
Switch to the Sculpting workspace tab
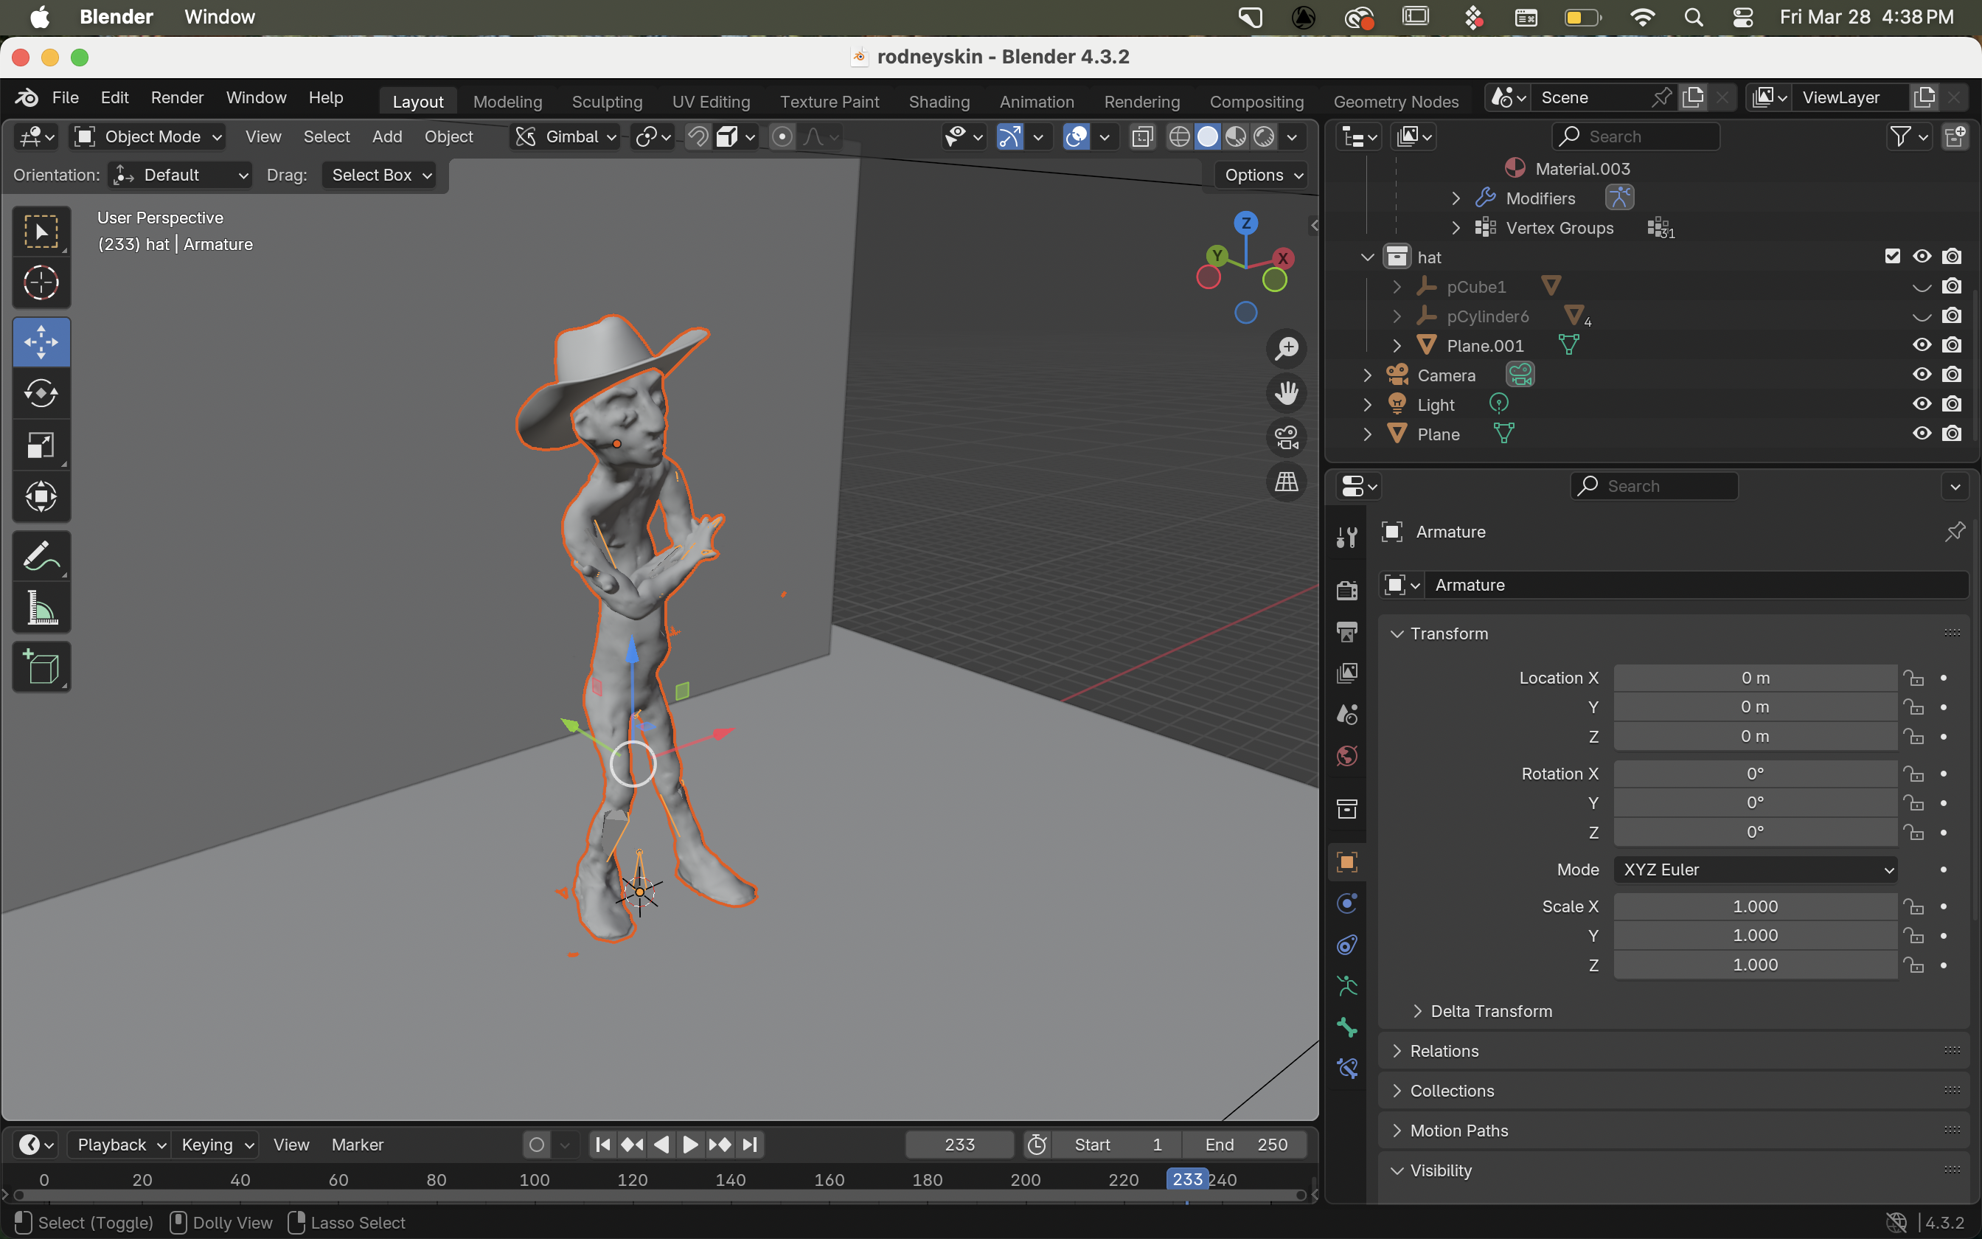607,102
